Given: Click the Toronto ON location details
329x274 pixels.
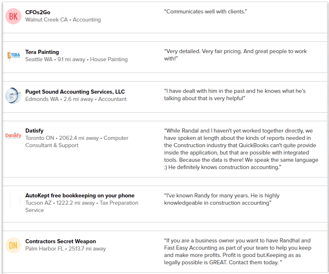Looking at the screenshot, I should [76, 141].
